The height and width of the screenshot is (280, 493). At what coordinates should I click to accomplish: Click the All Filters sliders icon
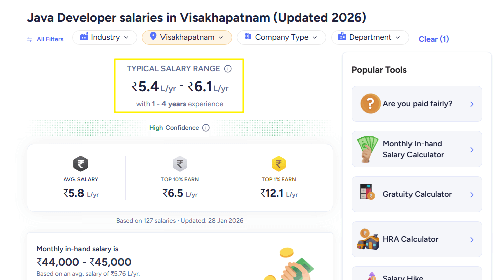tap(30, 39)
